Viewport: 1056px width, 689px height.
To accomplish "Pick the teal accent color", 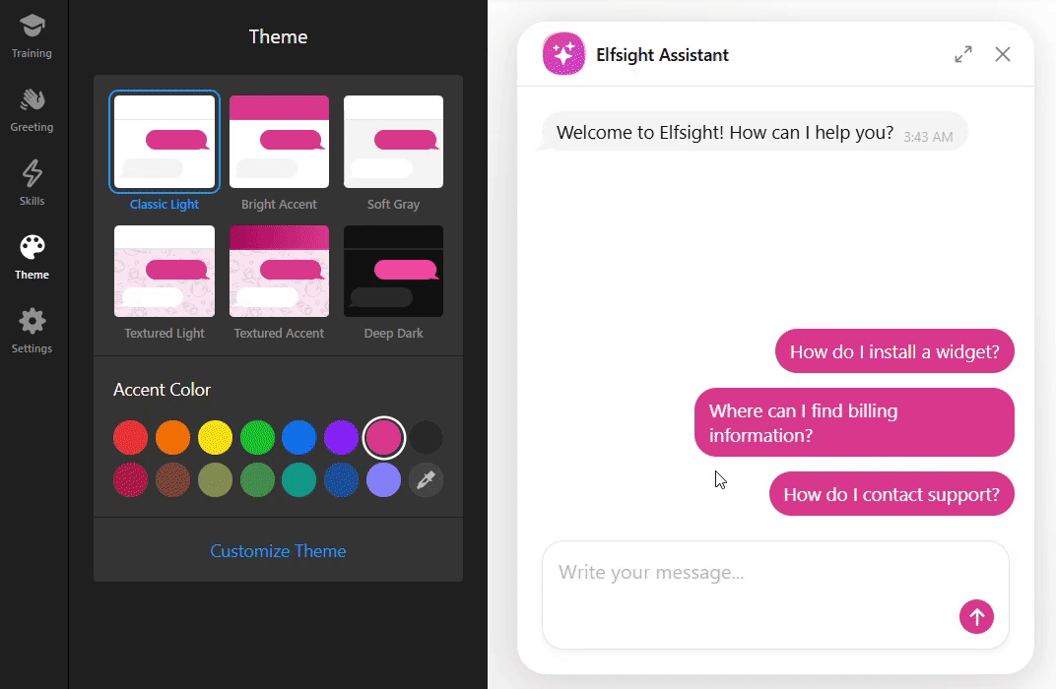I will click(x=299, y=479).
